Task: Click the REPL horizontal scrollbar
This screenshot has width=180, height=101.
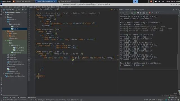Action: (x=127, y=69)
